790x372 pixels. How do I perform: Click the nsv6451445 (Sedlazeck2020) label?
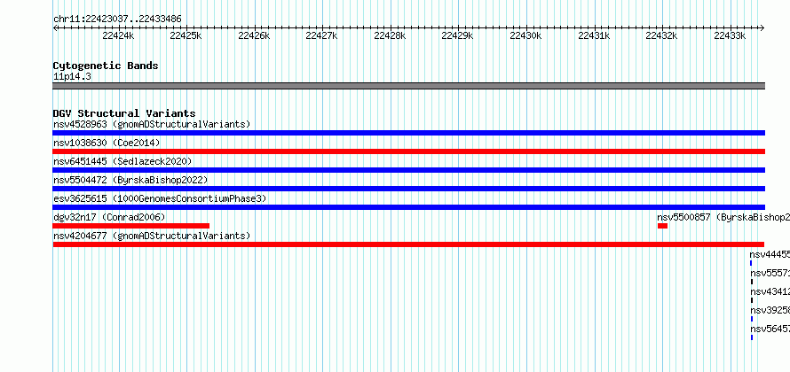tap(122, 161)
